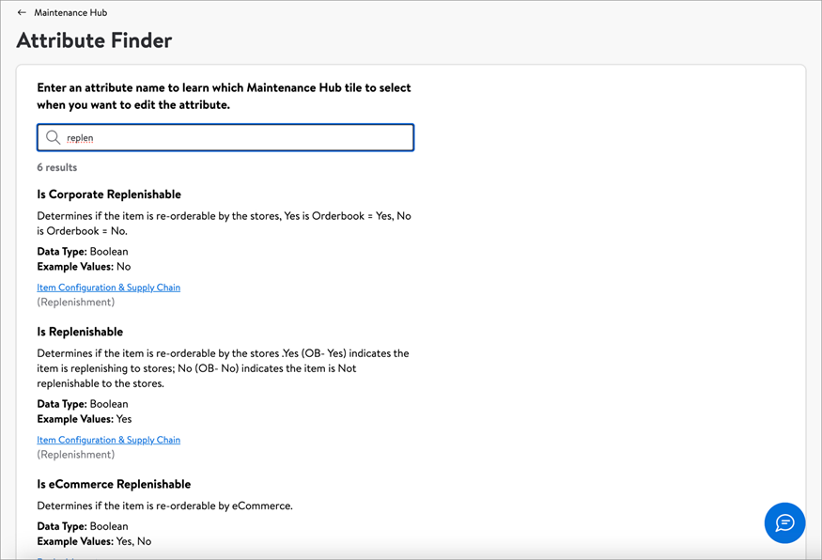Screen dimensions: 822x560
Task: Click the Attribute Finder page title
Action: [94, 40]
